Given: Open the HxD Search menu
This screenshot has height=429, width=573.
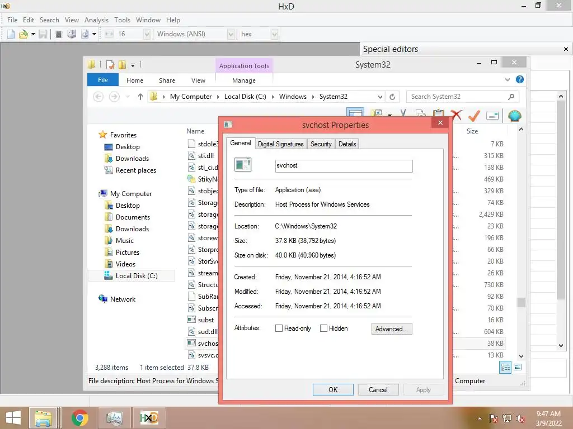Looking at the screenshot, I should click(x=49, y=20).
